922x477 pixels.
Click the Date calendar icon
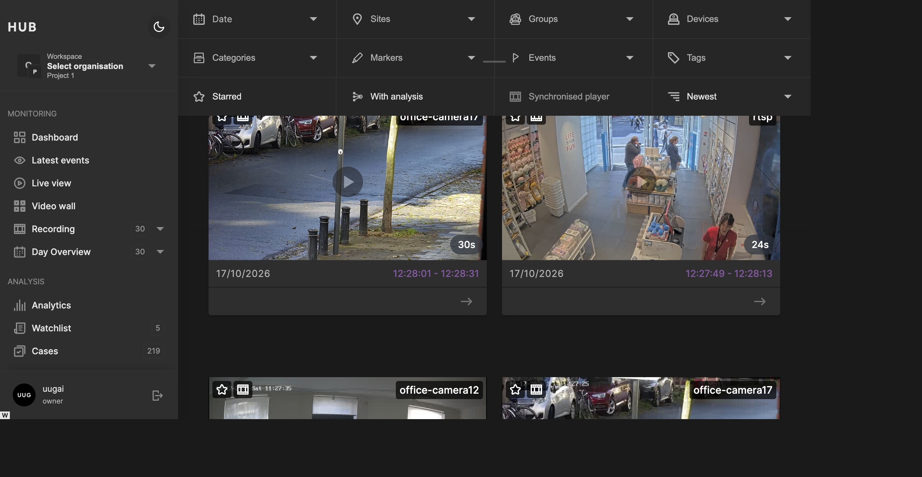point(199,19)
